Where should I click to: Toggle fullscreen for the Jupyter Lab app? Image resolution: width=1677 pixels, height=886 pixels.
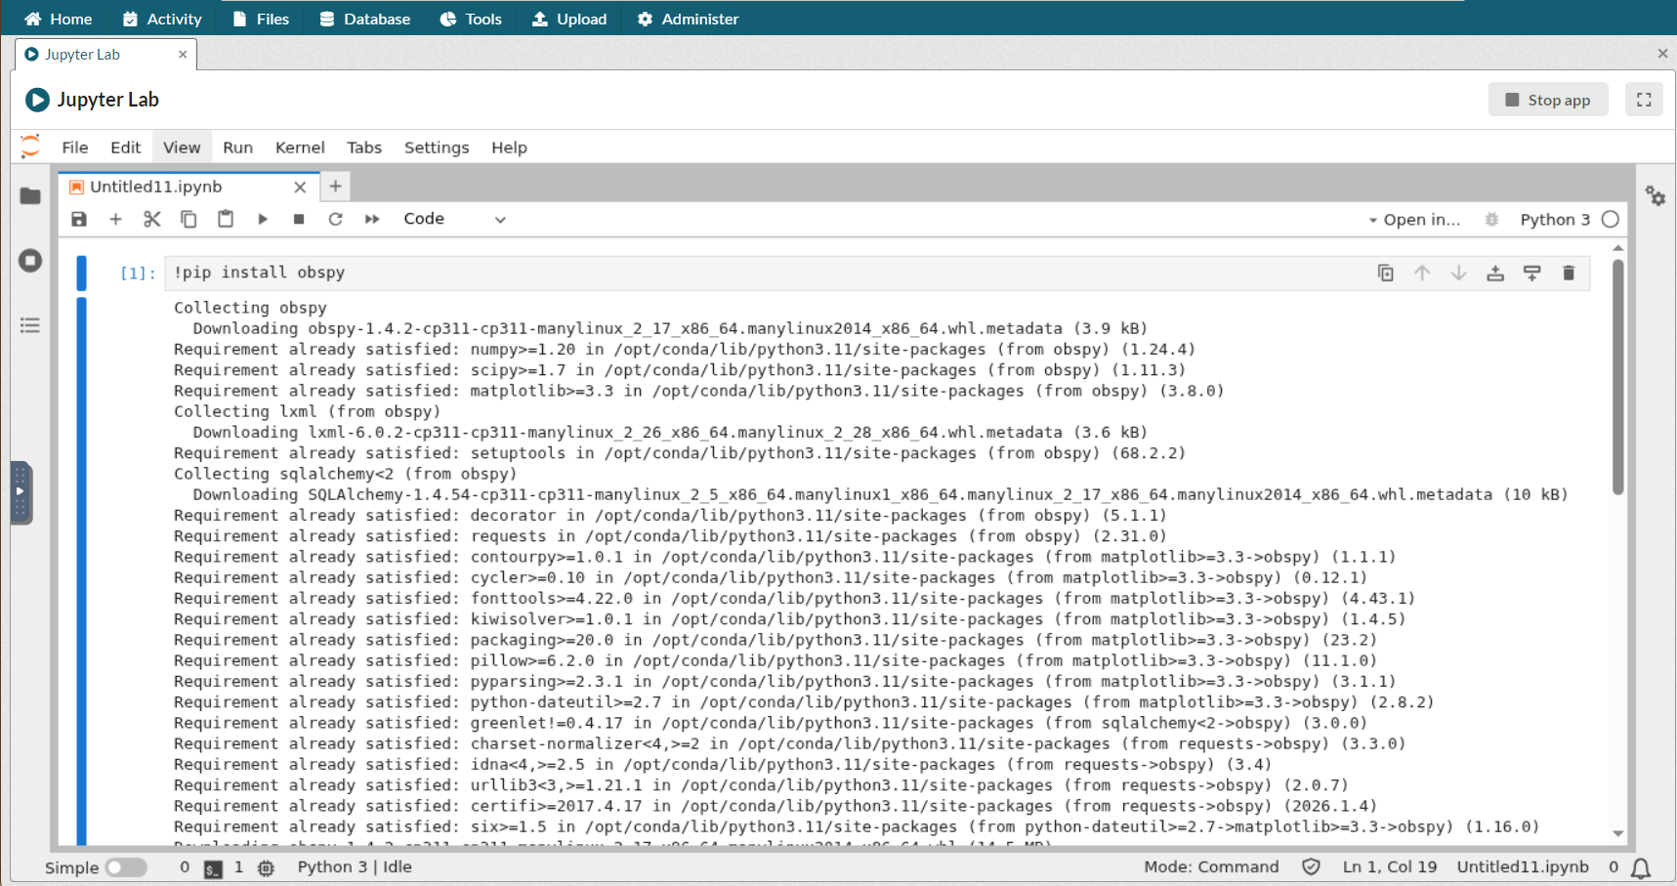[x=1644, y=100]
